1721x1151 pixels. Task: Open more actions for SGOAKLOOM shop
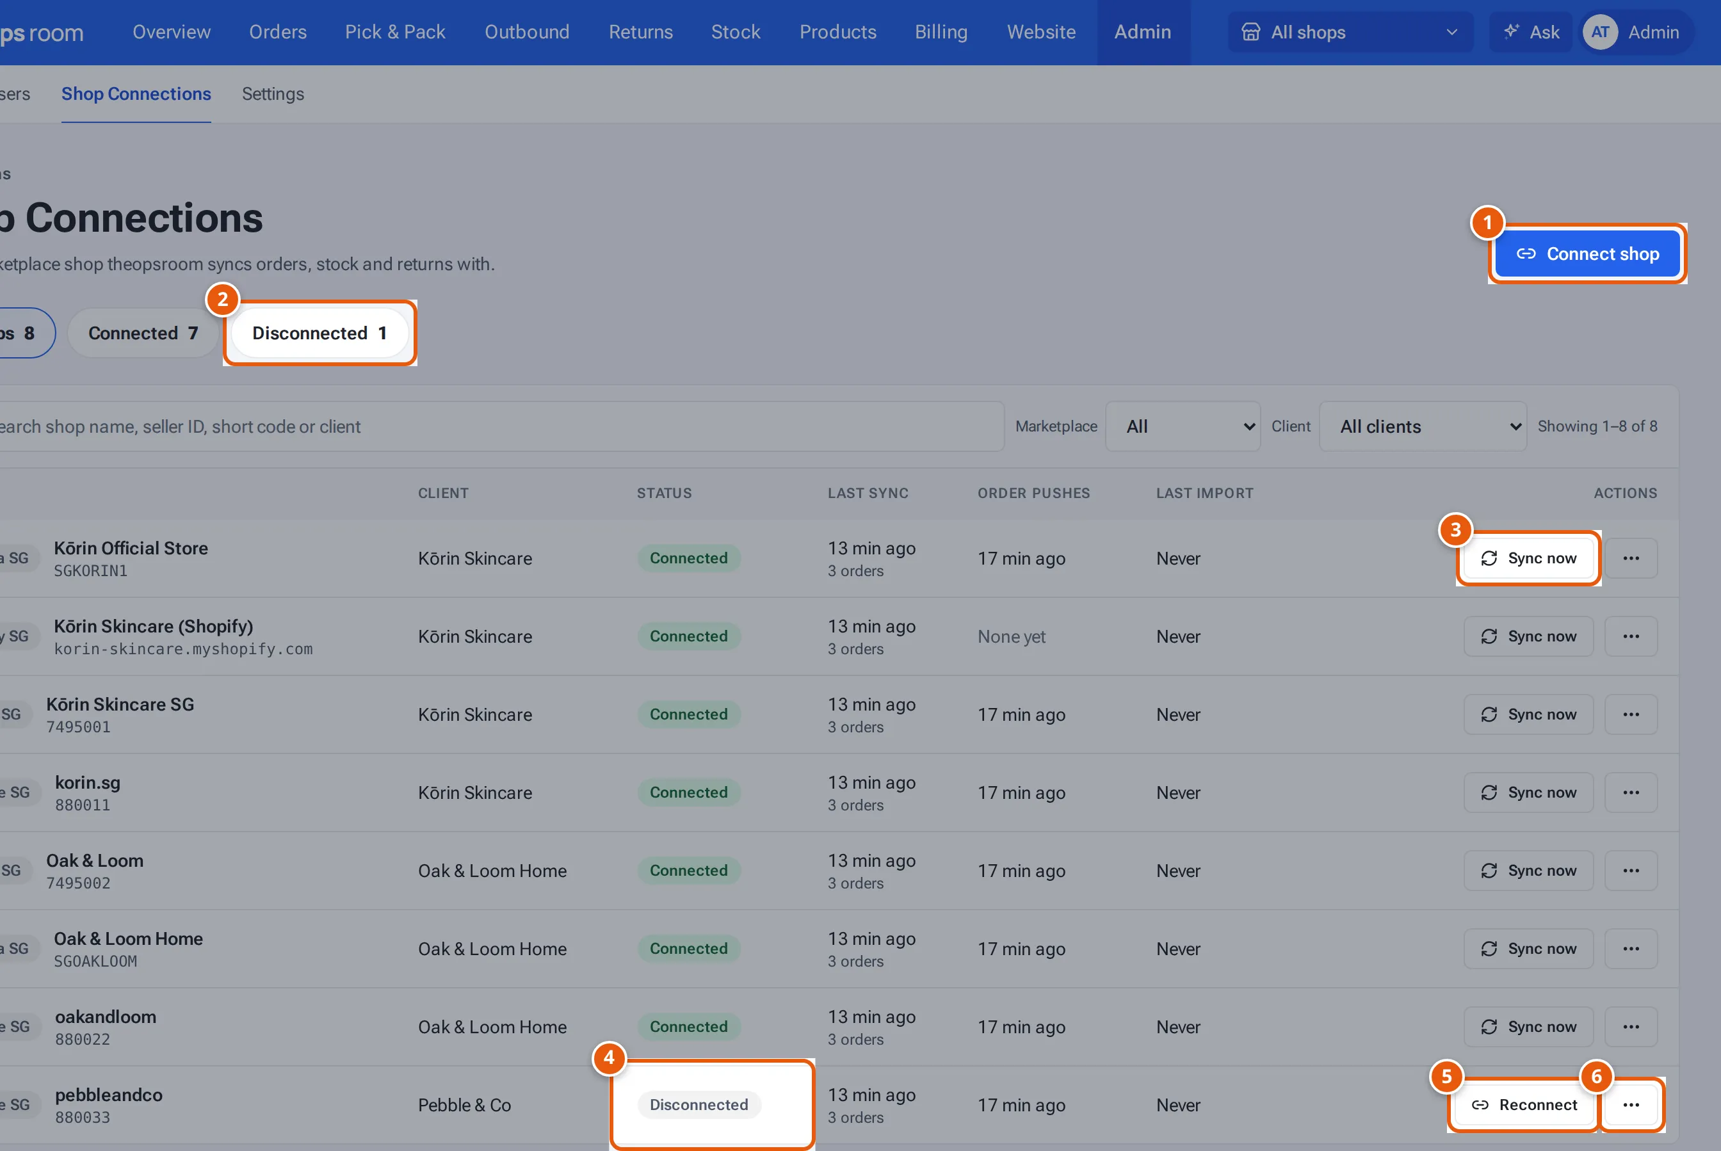[1631, 949]
